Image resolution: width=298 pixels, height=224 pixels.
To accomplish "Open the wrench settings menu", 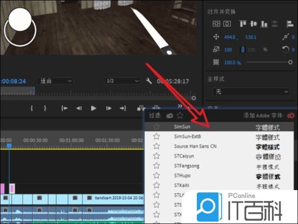I will [149, 81].
